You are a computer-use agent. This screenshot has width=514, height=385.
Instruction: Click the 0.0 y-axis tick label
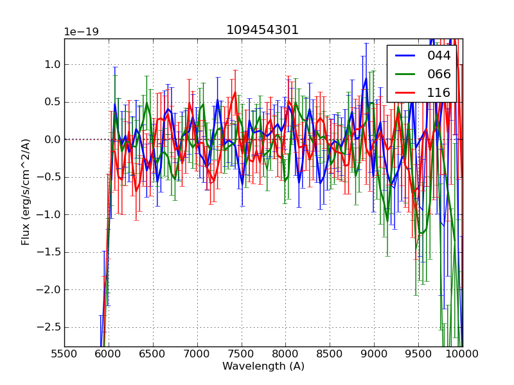[51, 139]
